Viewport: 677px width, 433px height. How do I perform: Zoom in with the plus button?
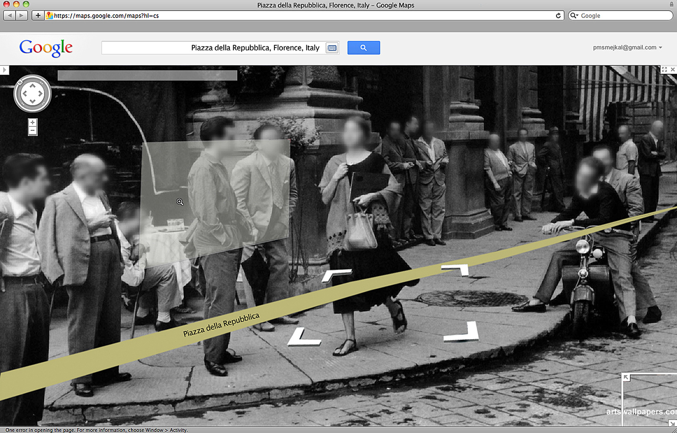tap(32, 123)
